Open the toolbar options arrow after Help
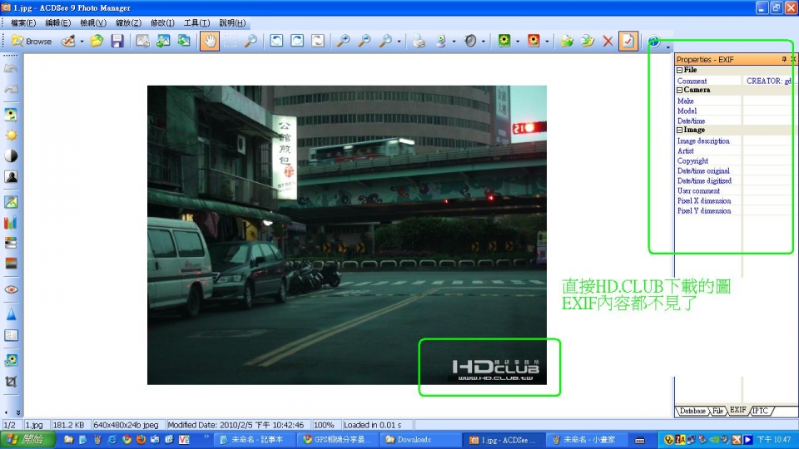This screenshot has height=449, width=799. point(667,47)
